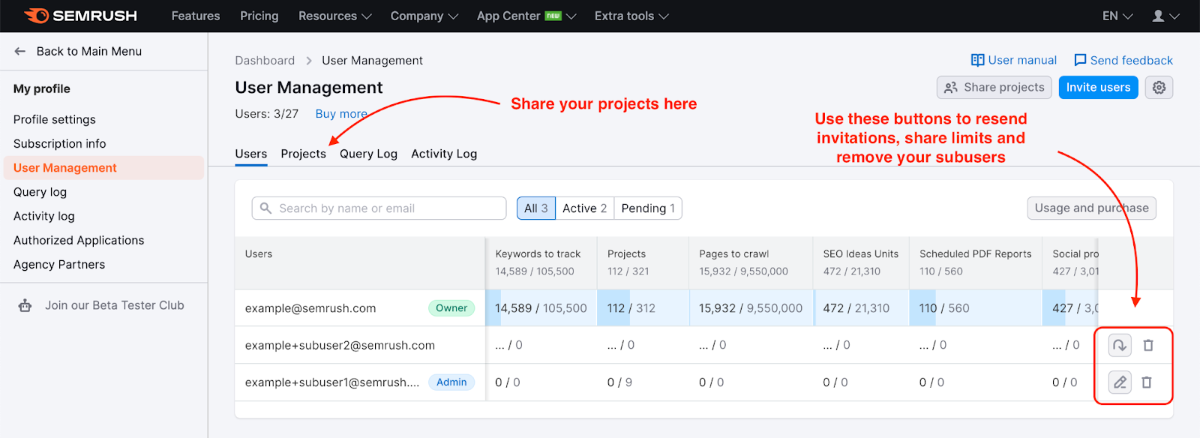This screenshot has height=438, width=1200.
Task: Click the Send feedback chat icon
Action: pos(1080,60)
